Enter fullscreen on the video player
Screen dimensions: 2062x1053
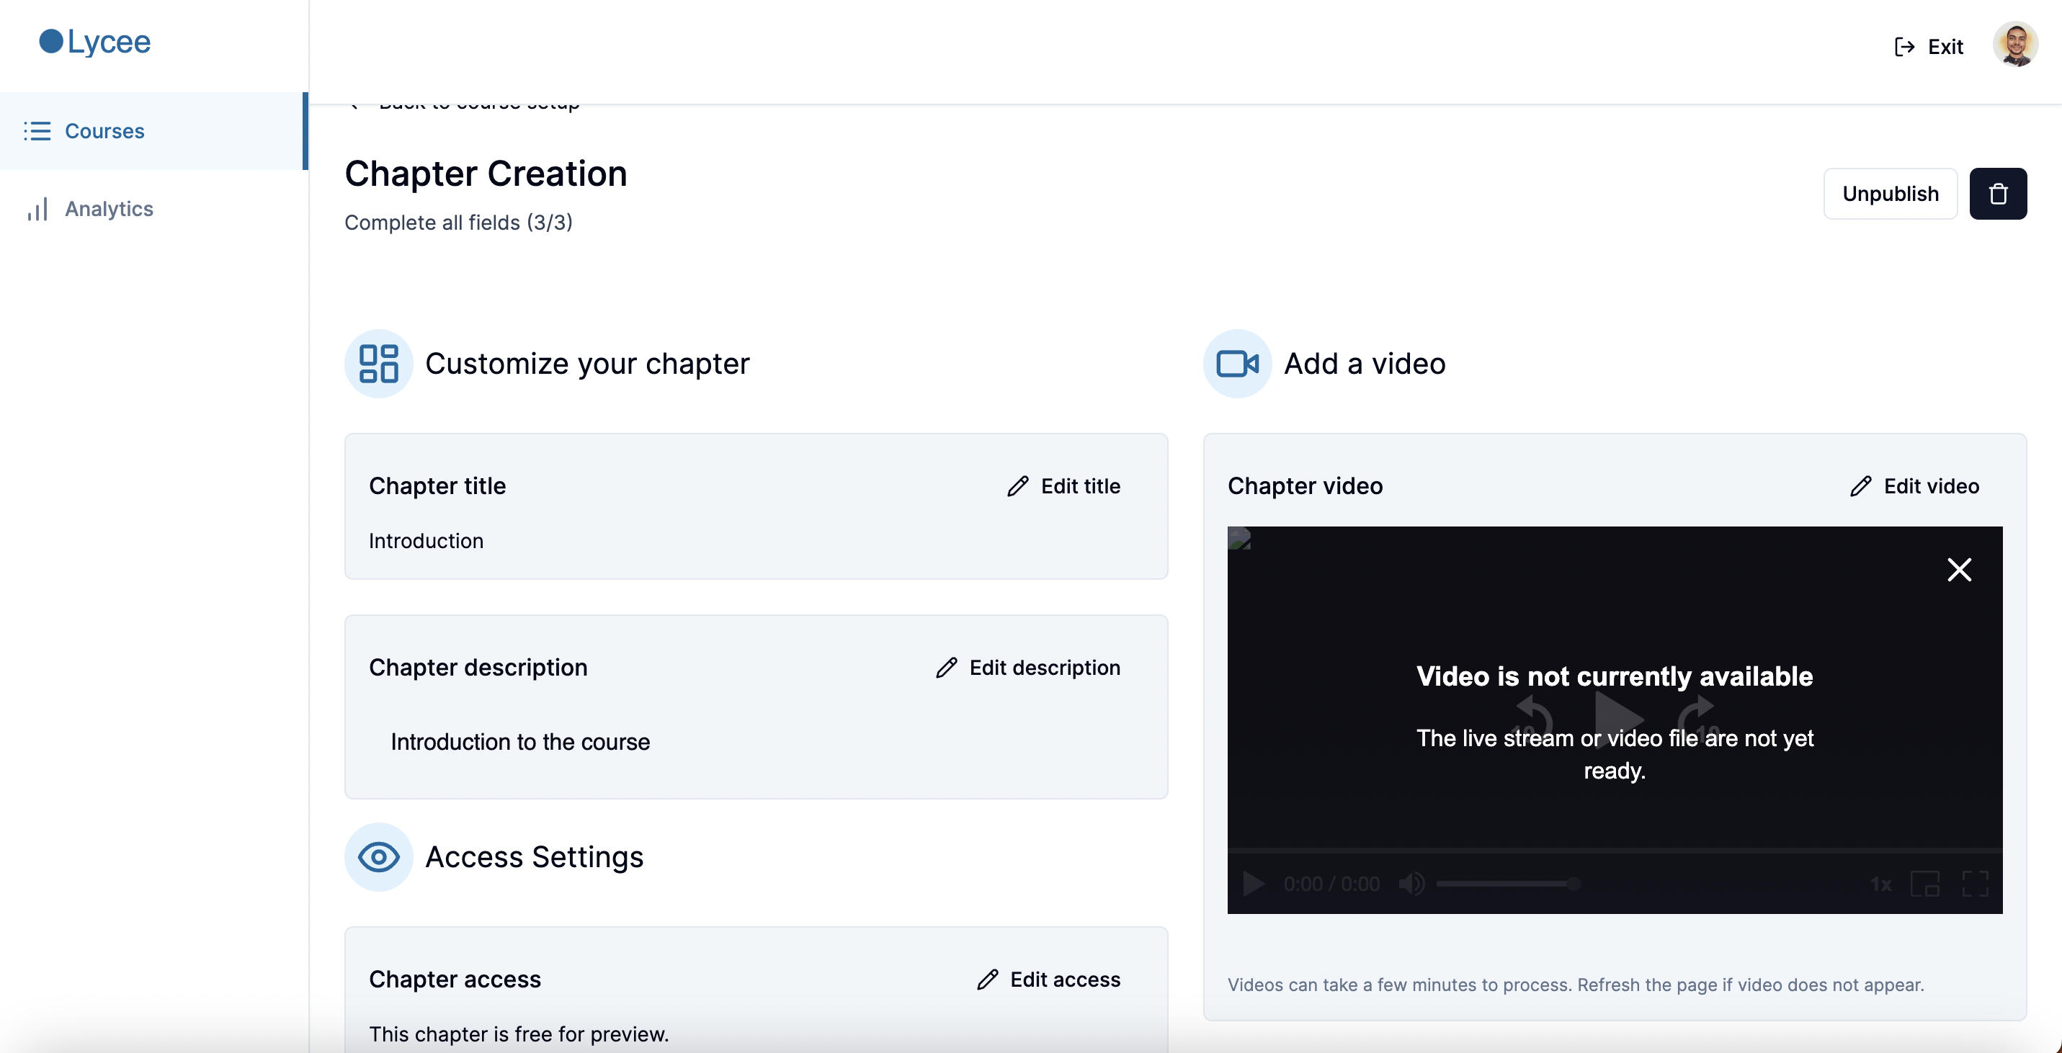(x=1975, y=884)
